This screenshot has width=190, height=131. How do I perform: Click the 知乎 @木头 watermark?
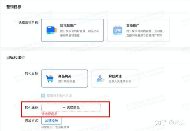click(170, 123)
